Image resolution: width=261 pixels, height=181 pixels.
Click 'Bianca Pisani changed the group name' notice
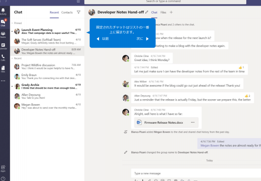click(170, 152)
